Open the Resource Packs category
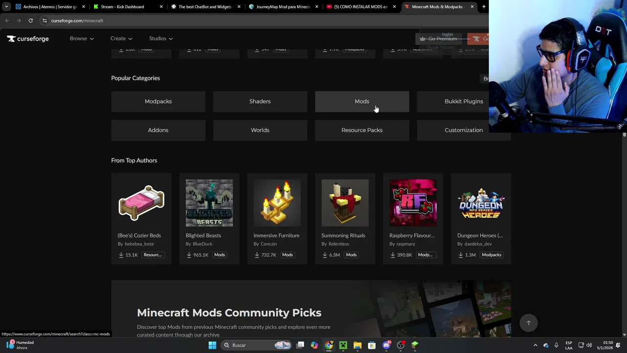Image resolution: width=627 pixels, height=353 pixels. [362, 130]
